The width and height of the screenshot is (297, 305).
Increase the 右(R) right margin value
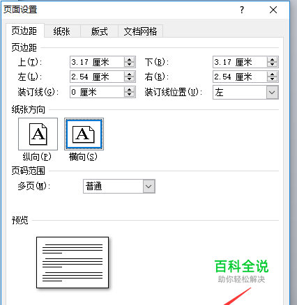(x=273, y=75)
